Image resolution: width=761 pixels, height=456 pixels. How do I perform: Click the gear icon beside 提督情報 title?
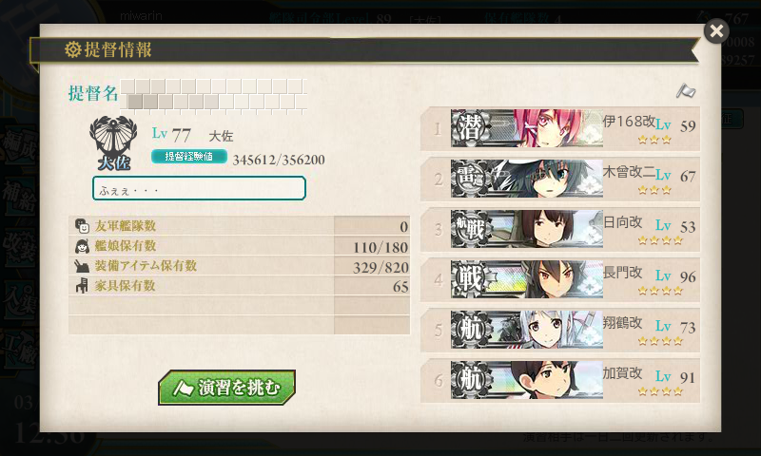click(x=73, y=49)
